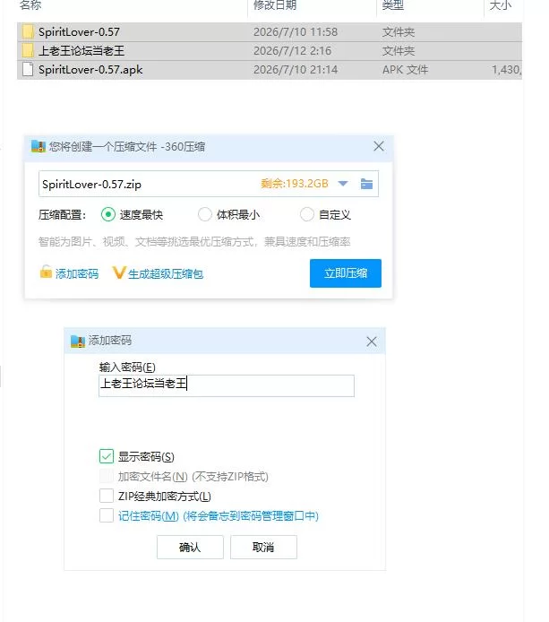Sort by the 名称 column header

tap(30, 4)
